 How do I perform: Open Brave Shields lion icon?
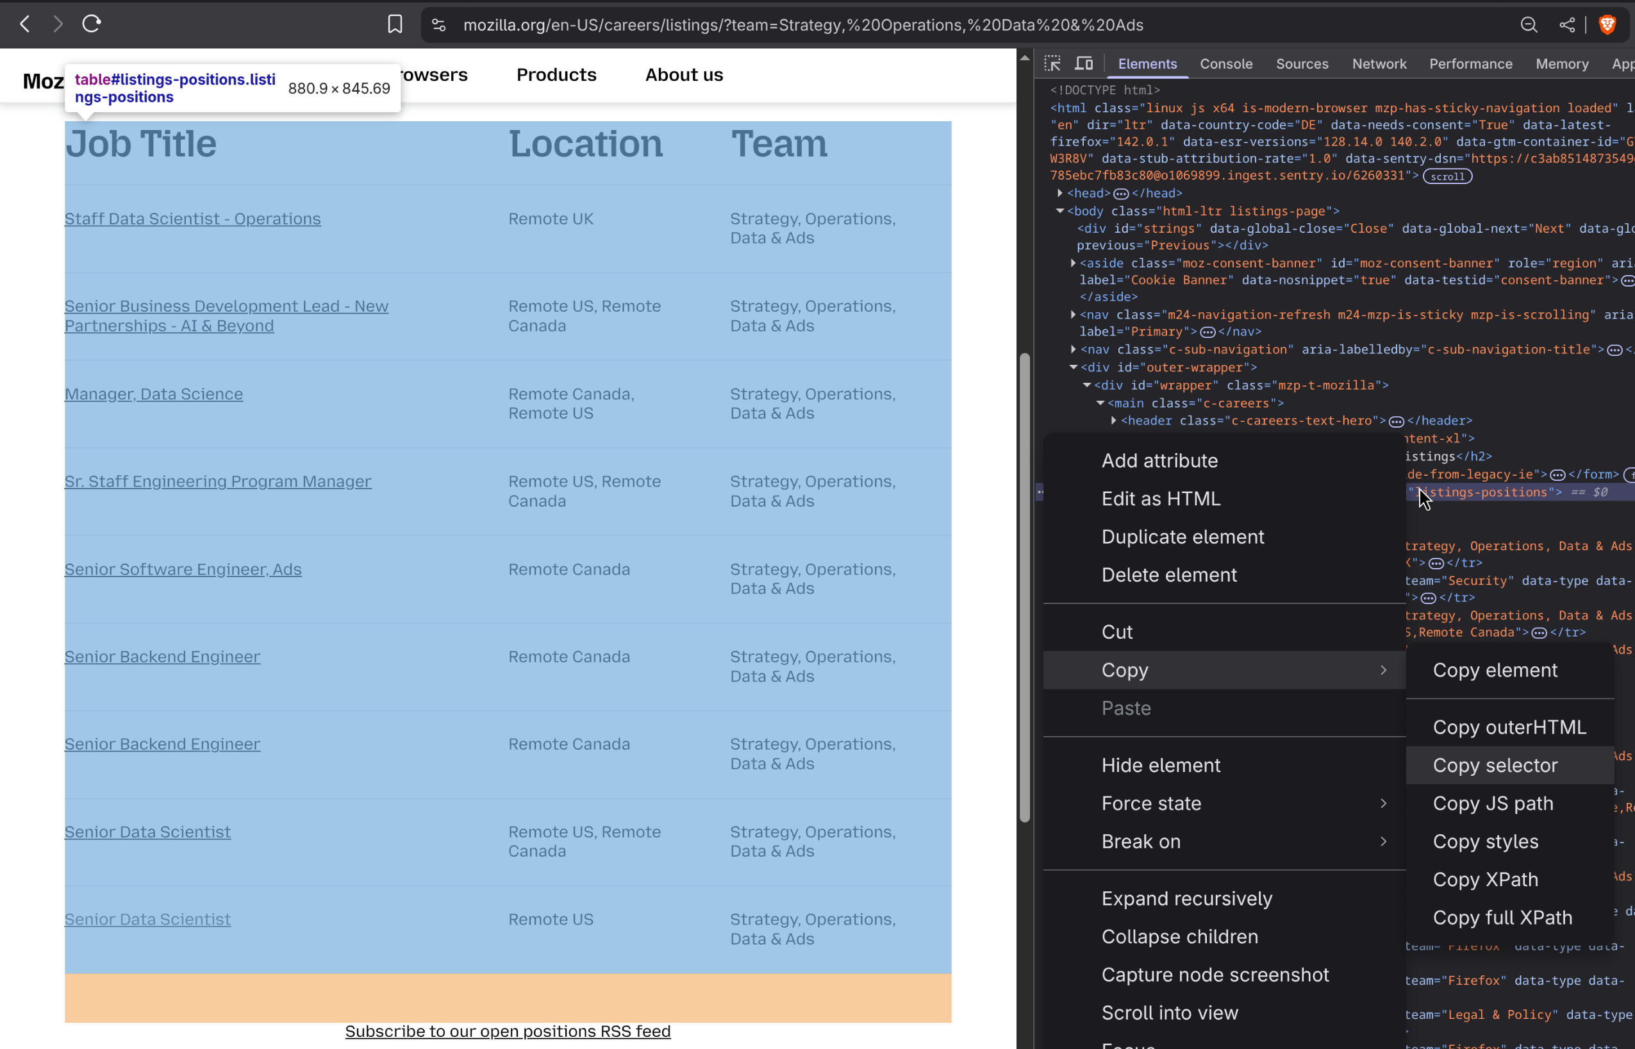click(1608, 25)
